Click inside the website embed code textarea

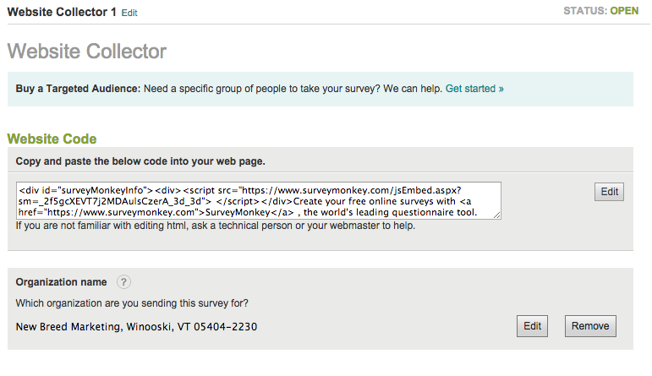pos(259,200)
